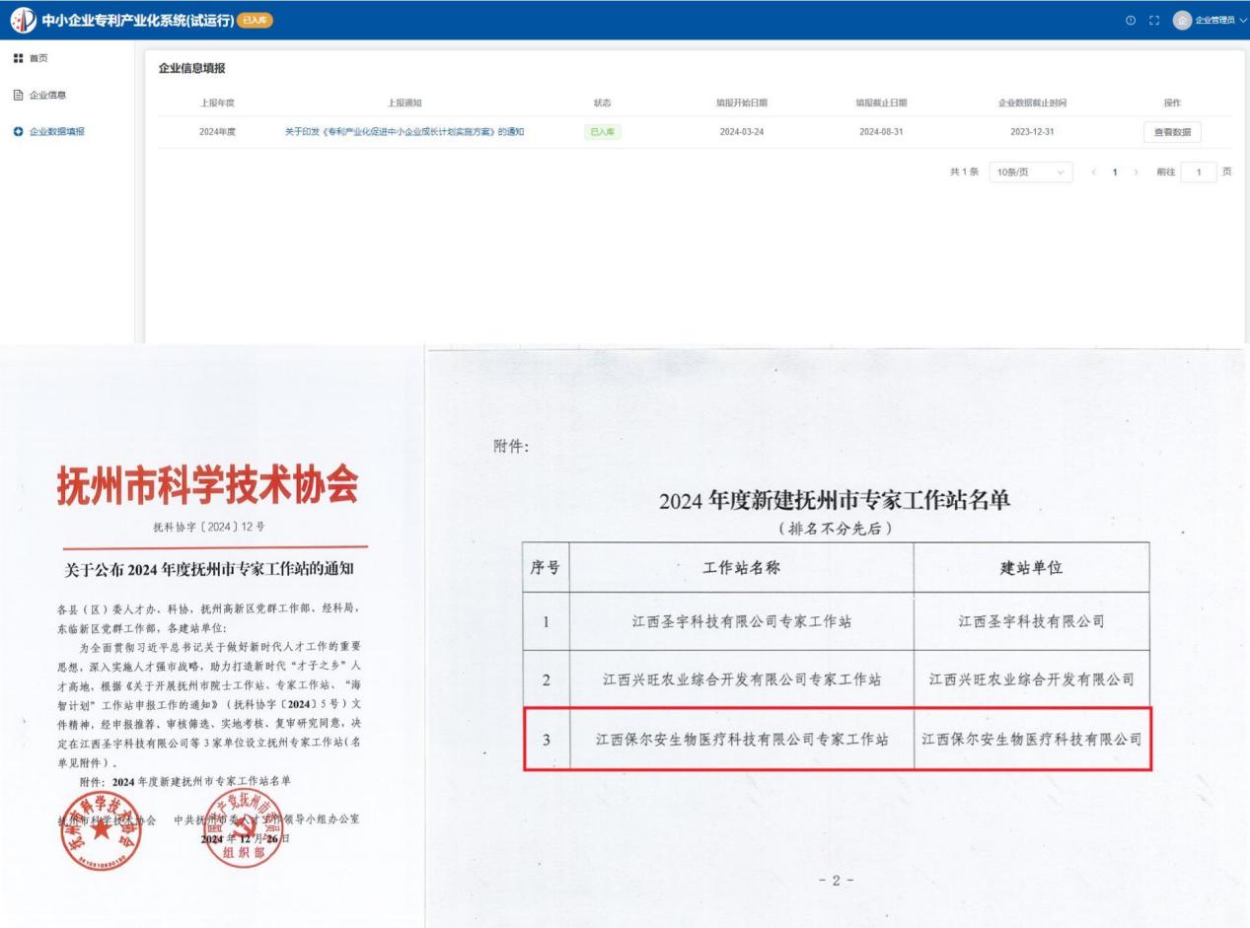Select page number 1 in pagination
The height and width of the screenshot is (928, 1250).
[x=1115, y=173]
